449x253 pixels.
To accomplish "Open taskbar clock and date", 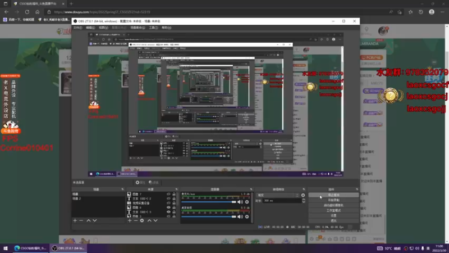I will point(439,248).
